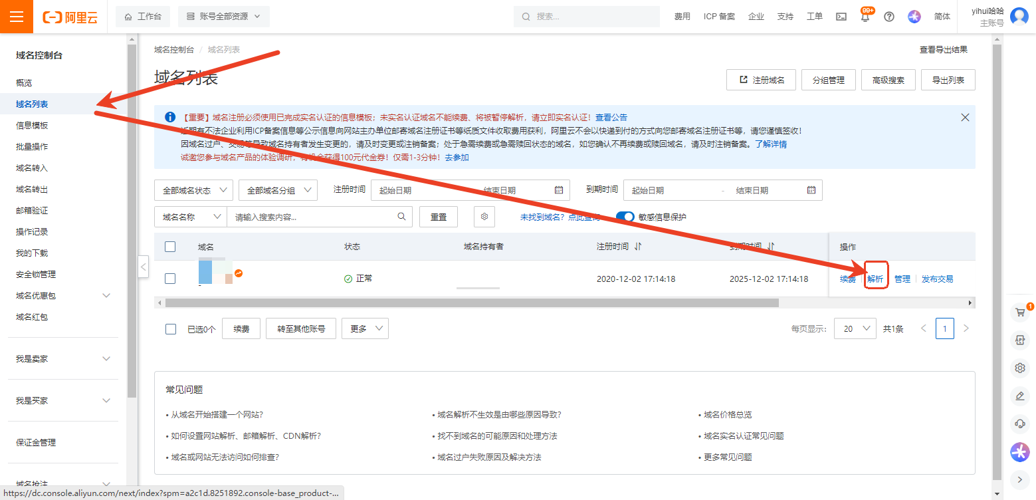Click the orange trend icon beside domain name
The image size is (1036, 500).
[x=239, y=273]
